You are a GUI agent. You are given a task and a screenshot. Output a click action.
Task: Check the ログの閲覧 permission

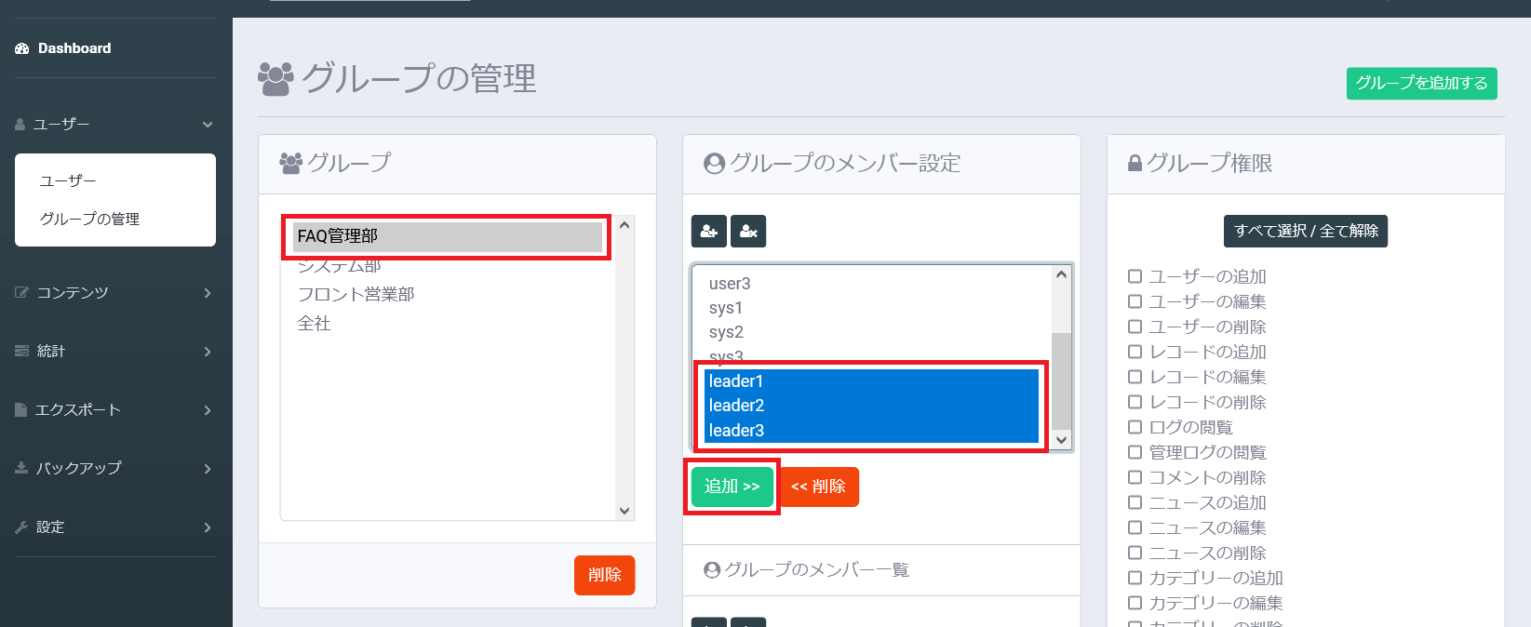pos(1135,427)
